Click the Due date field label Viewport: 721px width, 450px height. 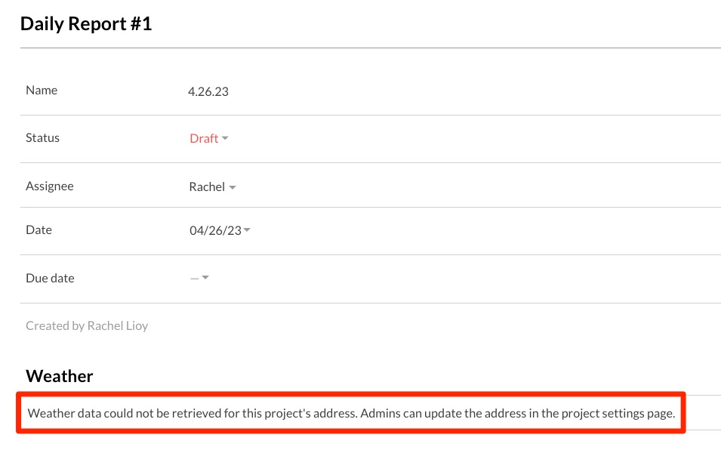point(50,278)
